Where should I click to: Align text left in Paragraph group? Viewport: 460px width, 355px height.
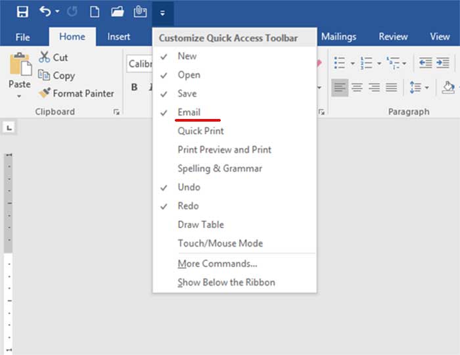coord(339,87)
